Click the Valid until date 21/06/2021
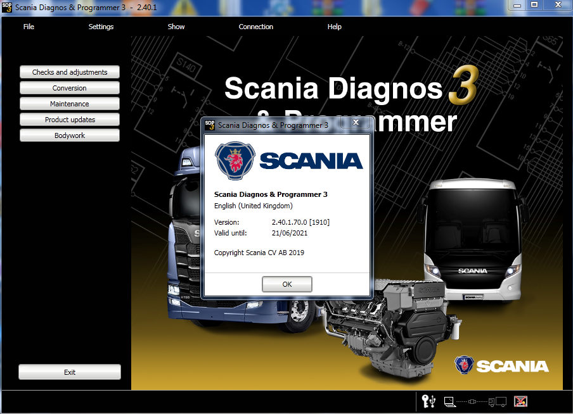The height and width of the screenshot is (414, 573). 290,233
